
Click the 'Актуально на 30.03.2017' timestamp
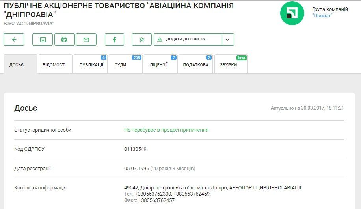307,108
